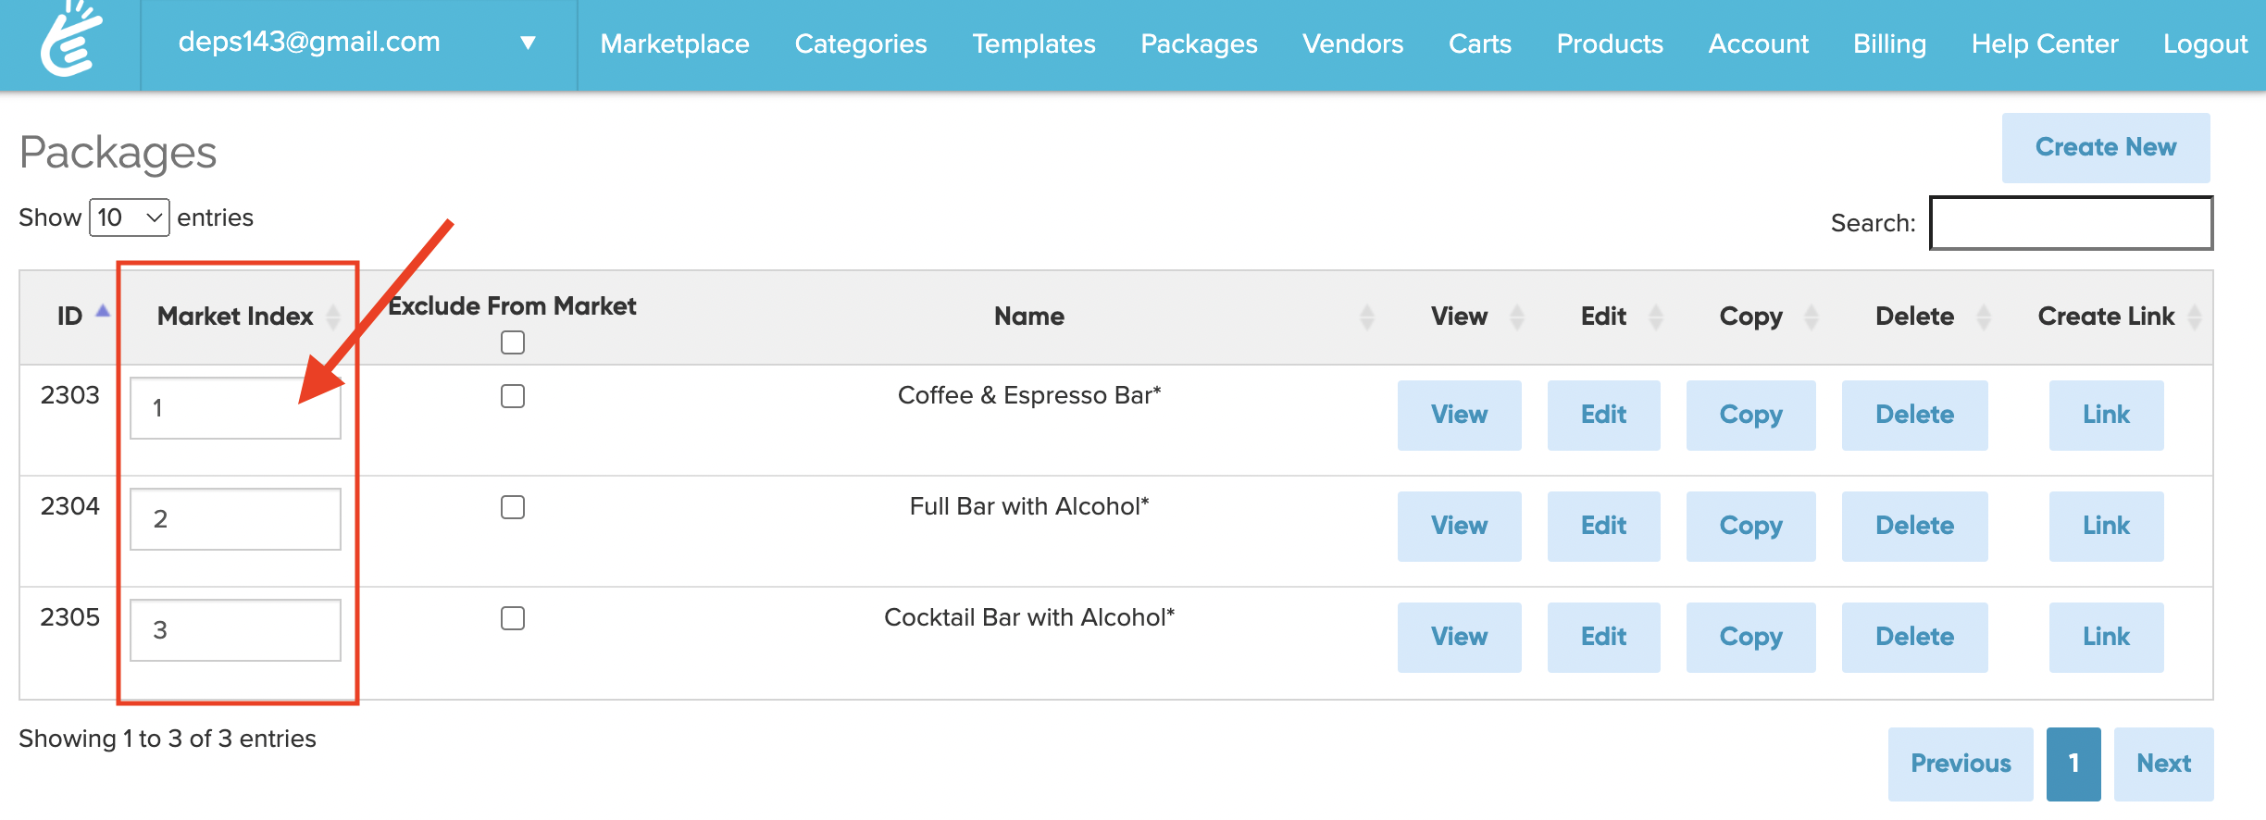Open the deps143@gmail.com account dropdown

tap(528, 43)
